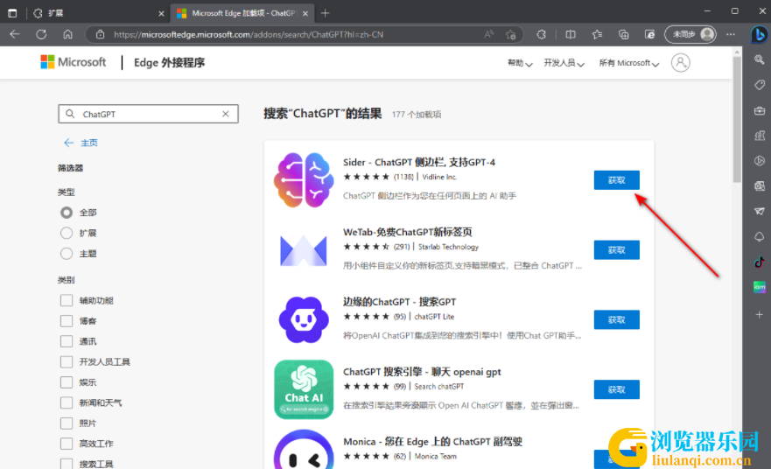The width and height of the screenshot is (771, 469).
Task: Check the 新闻和天气 category checkbox
Action: point(67,402)
